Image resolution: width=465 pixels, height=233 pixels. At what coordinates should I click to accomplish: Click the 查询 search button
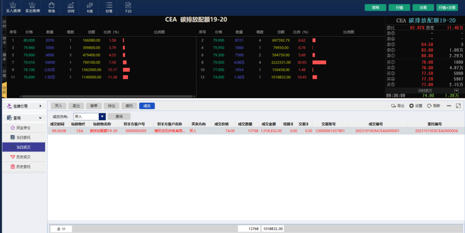click(x=119, y=116)
